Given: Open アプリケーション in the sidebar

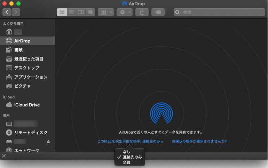Looking at the screenshot, I should point(27,77).
